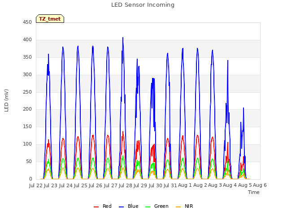The width and height of the screenshot is (287, 215).
Task: Click the 50 y-axis tick label
Action: tap(29, 162)
